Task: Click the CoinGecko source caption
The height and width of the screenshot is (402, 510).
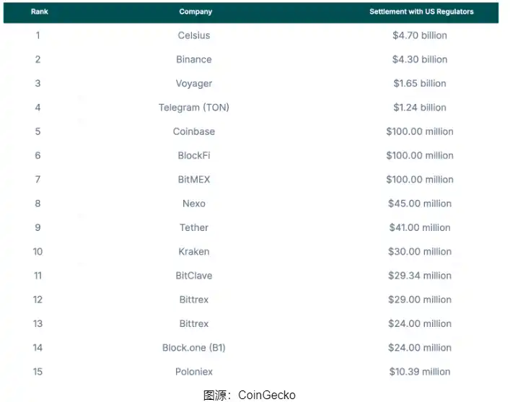Action: click(x=250, y=395)
